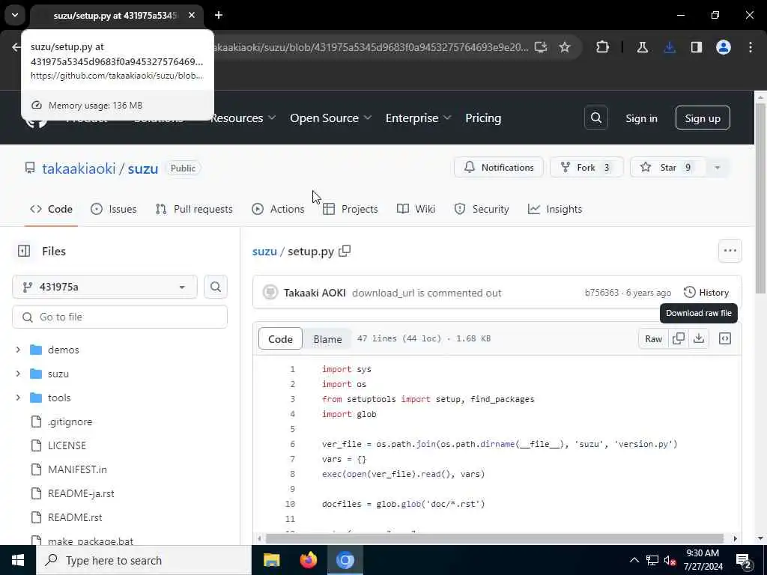The image size is (767, 575).
Task: Toggle the Chrome side panel icon
Action: [x=697, y=47]
